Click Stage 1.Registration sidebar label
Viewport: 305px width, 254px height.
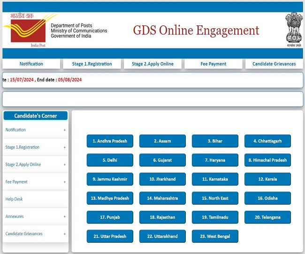click(x=23, y=147)
